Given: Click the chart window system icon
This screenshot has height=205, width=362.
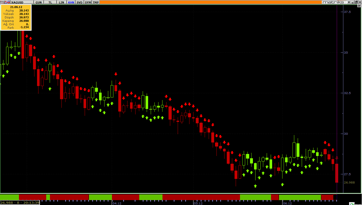Looking at the screenshot, I should click(2, 2).
